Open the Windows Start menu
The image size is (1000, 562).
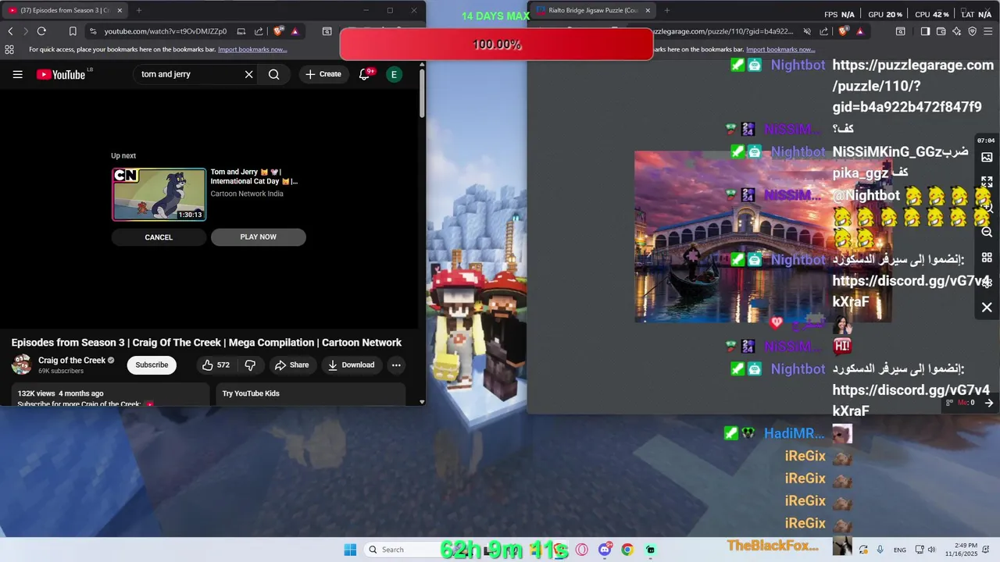click(x=350, y=550)
